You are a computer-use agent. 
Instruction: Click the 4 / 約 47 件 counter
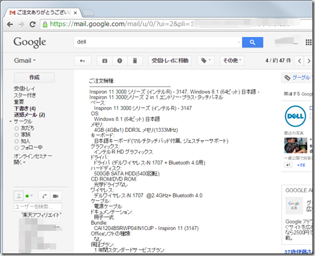(278, 60)
